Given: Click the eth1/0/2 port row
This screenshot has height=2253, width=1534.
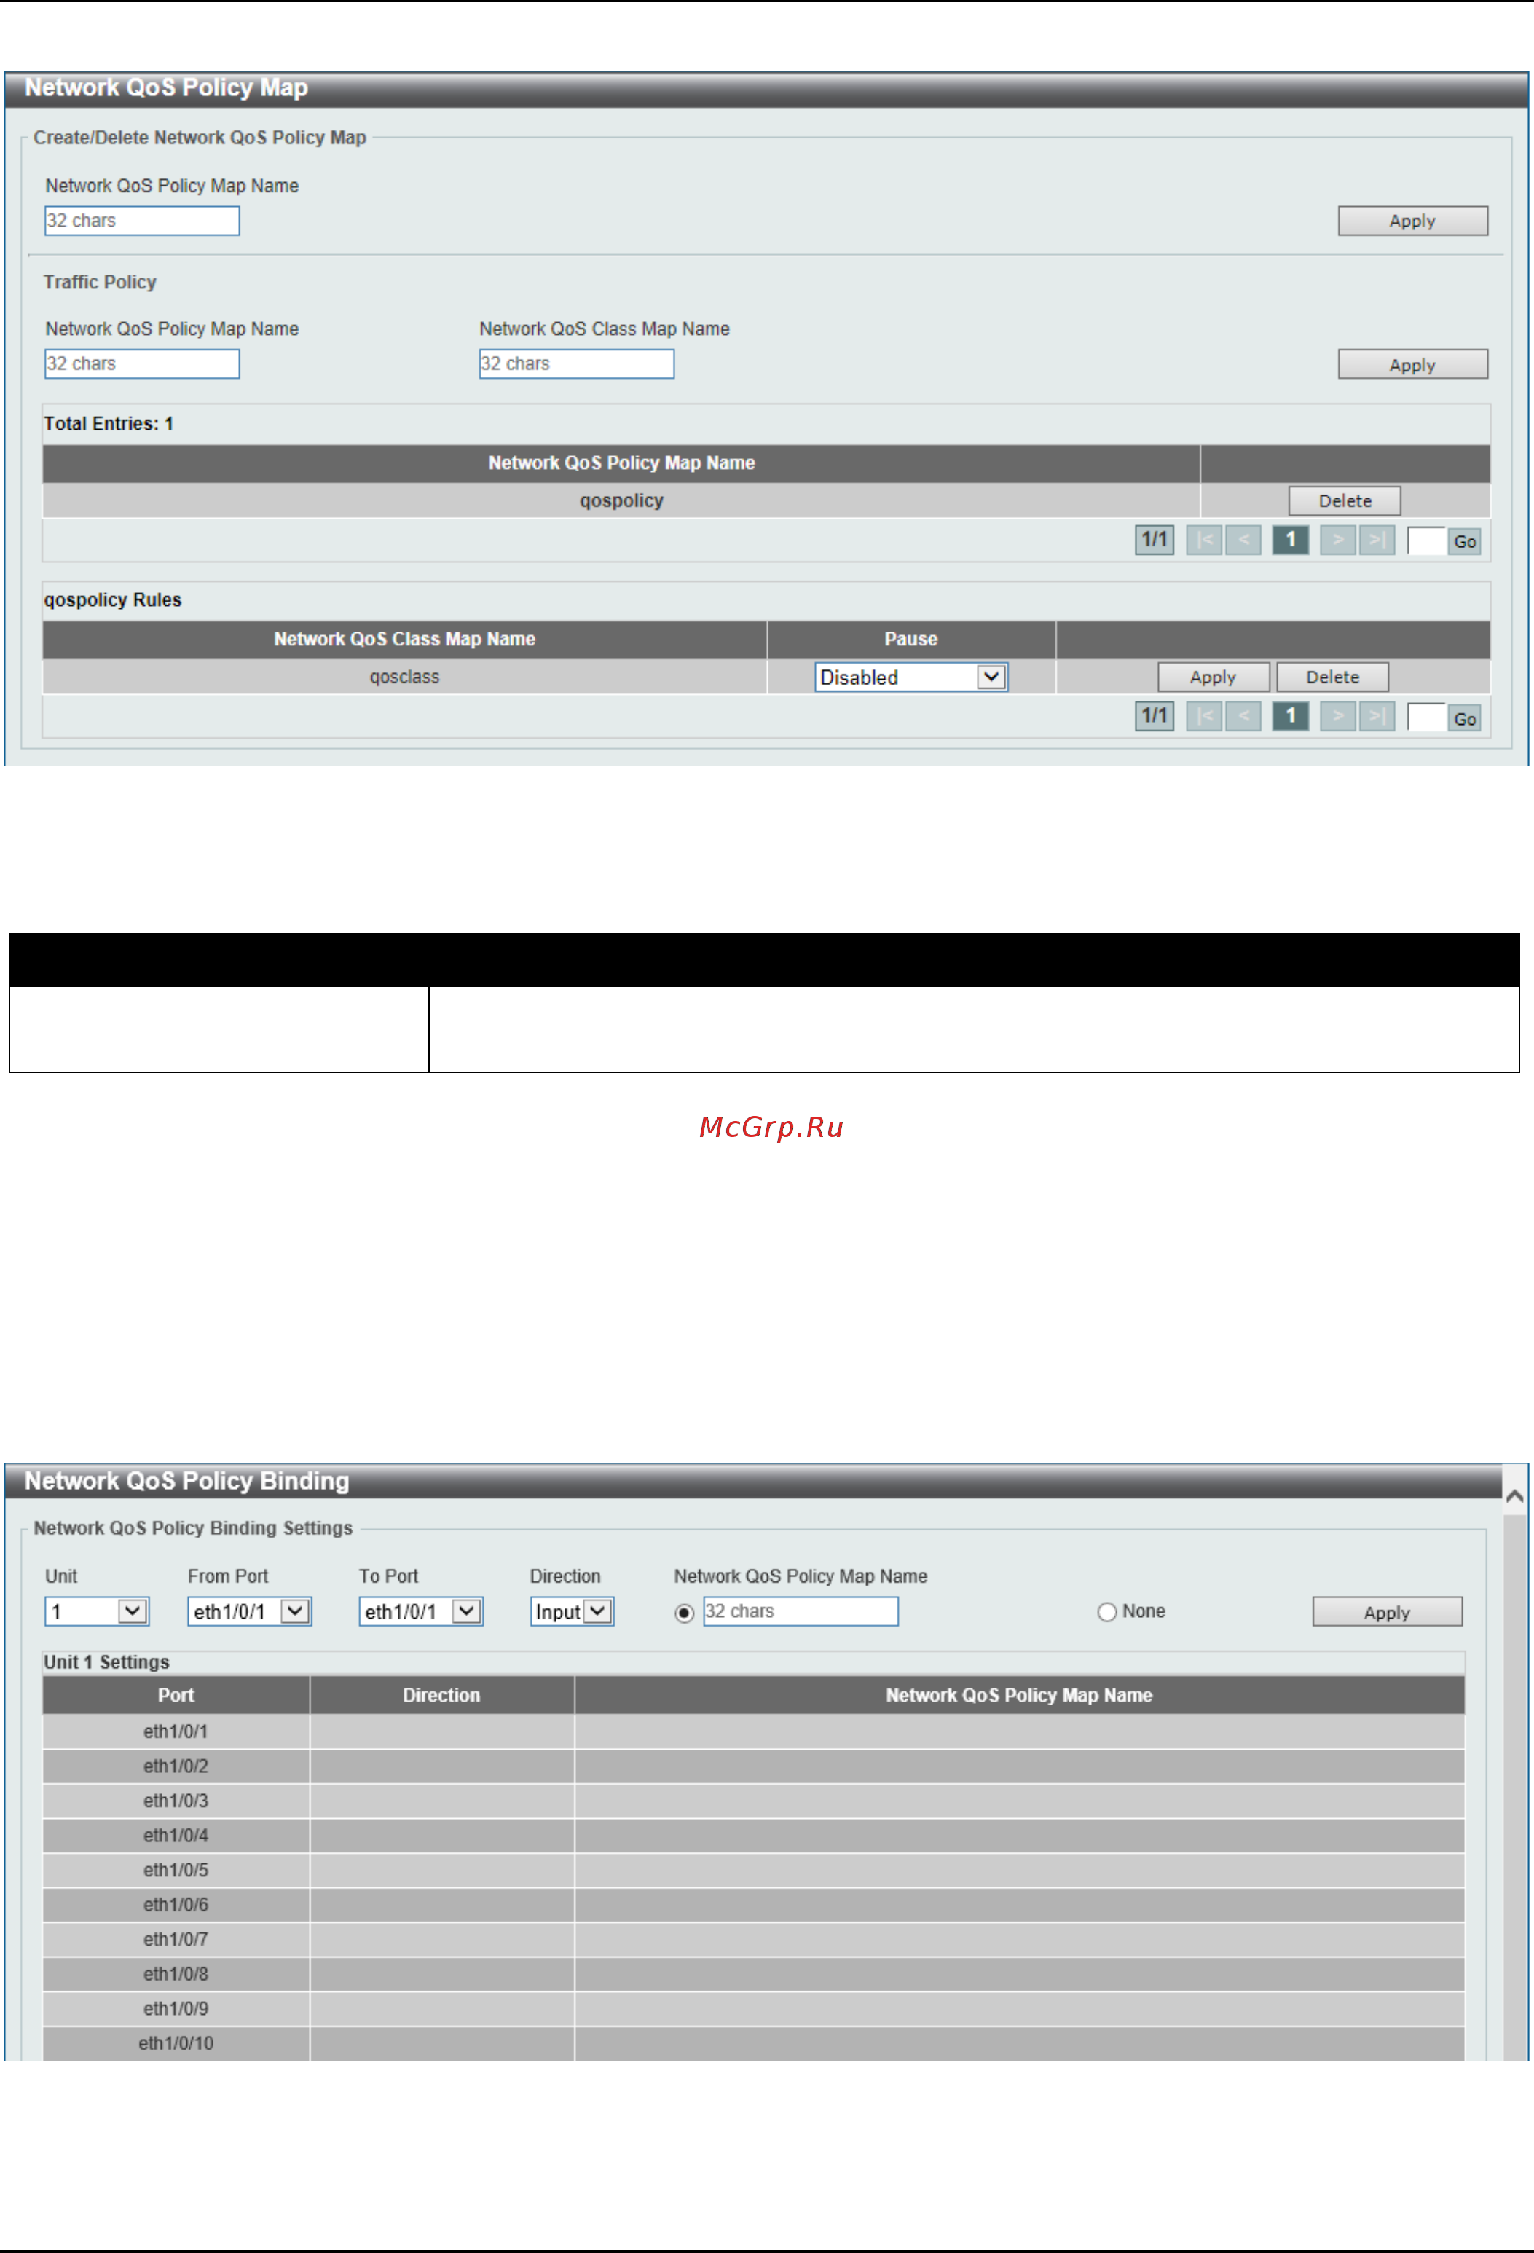Looking at the screenshot, I should [x=753, y=1767].
